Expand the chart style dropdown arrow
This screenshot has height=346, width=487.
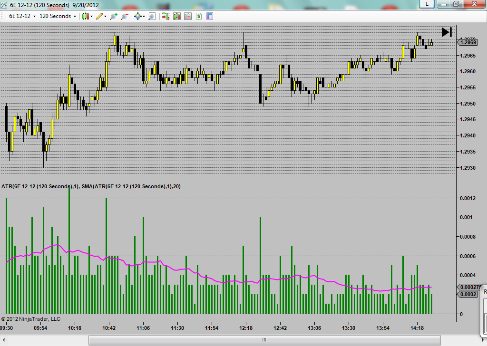(92, 17)
